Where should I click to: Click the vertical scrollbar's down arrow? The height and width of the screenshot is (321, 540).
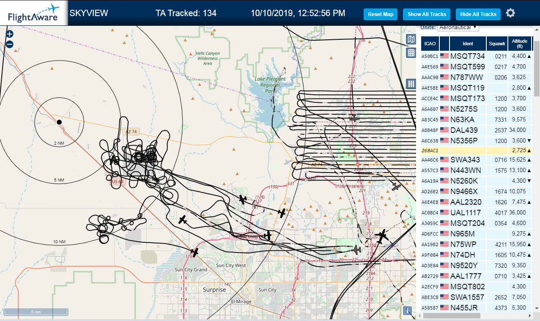[537, 309]
